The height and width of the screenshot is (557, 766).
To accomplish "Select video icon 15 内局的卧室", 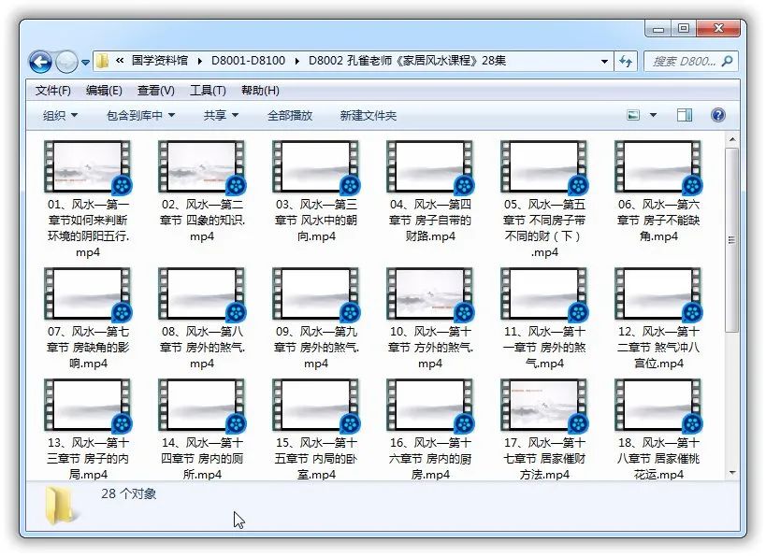I will (316, 406).
